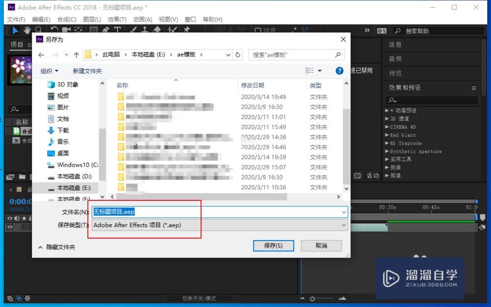Select the Brush tool
This screenshot has width=491, height=307.
[133, 30]
